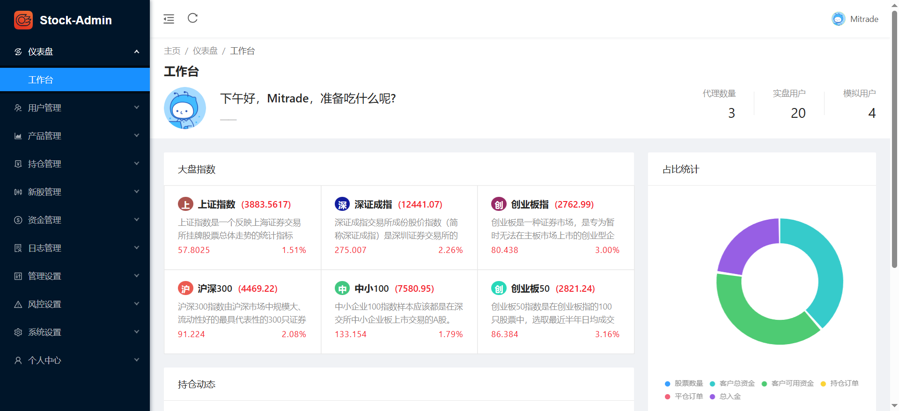Viewport: 899px width, 411px height.
Task: Click the 上证指数 red badge icon
Action: point(185,204)
